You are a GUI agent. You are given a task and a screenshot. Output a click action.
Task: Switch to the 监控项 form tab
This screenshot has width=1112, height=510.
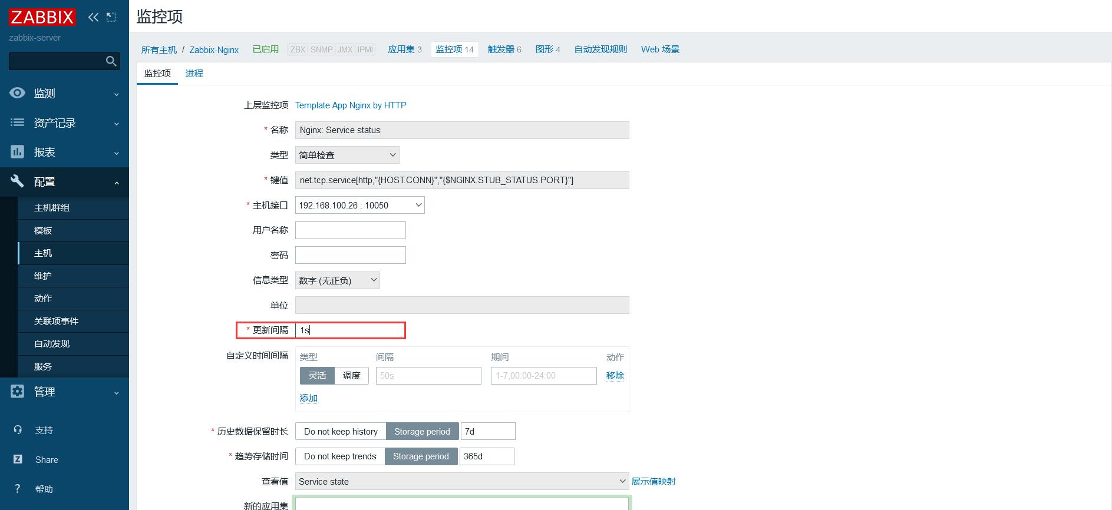[157, 74]
